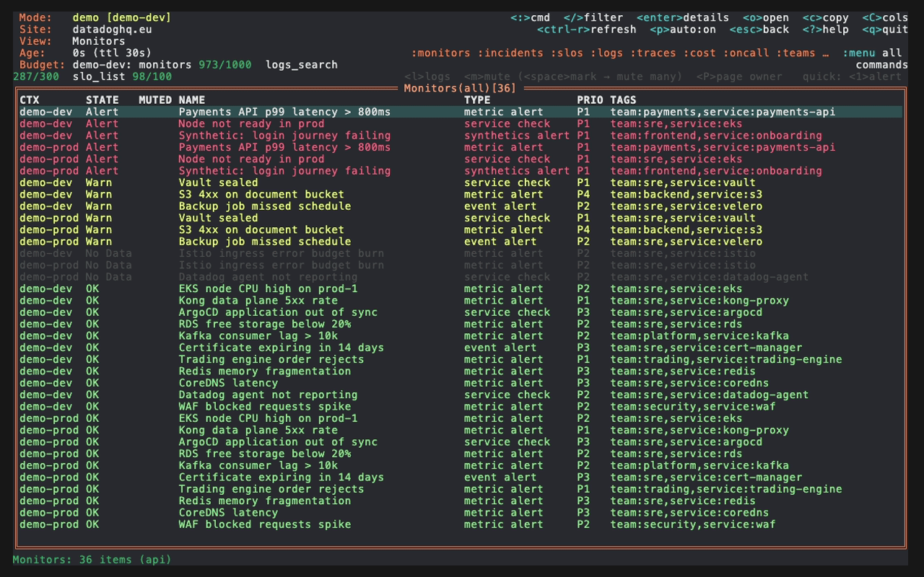Image resolution: width=924 pixels, height=577 pixels.
Task: Sort by the STATE column header
Action: click(103, 100)
